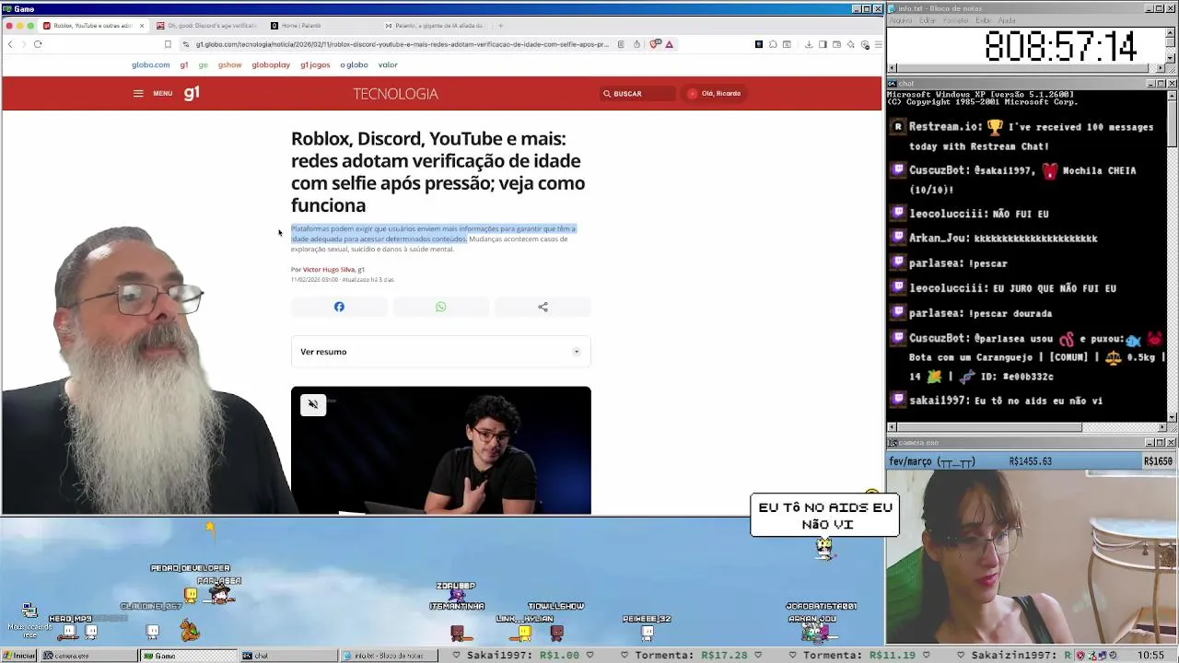Click Brave Rewards triangle icon
Image resolution: width=1179 pixels, height=663 pixels.
[x=670, y=44]
